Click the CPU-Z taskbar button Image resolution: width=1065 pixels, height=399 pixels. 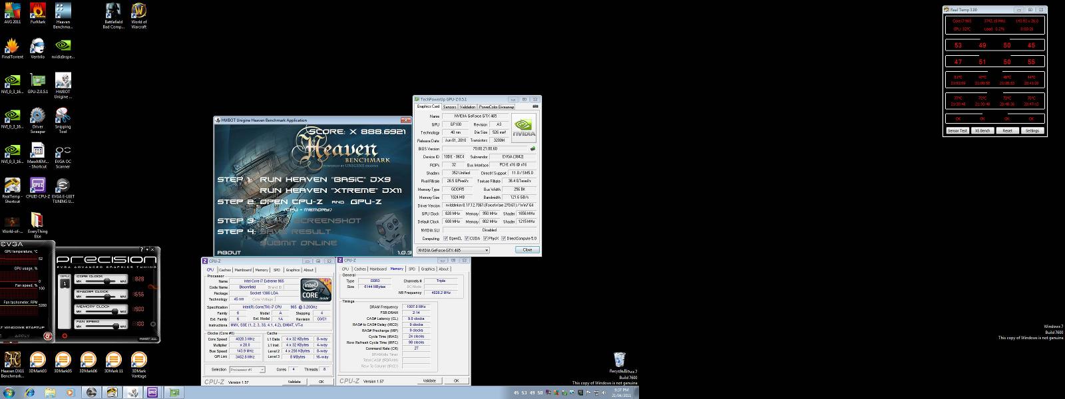(x=152, y=392)
